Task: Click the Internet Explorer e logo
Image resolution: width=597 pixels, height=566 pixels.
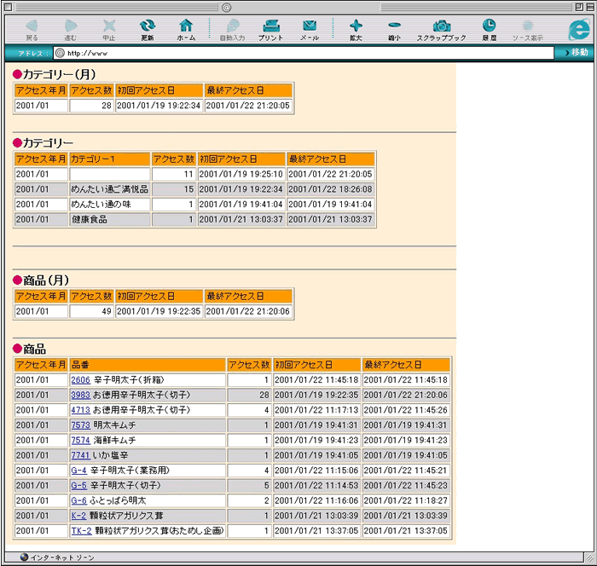Action: [579, 30]
